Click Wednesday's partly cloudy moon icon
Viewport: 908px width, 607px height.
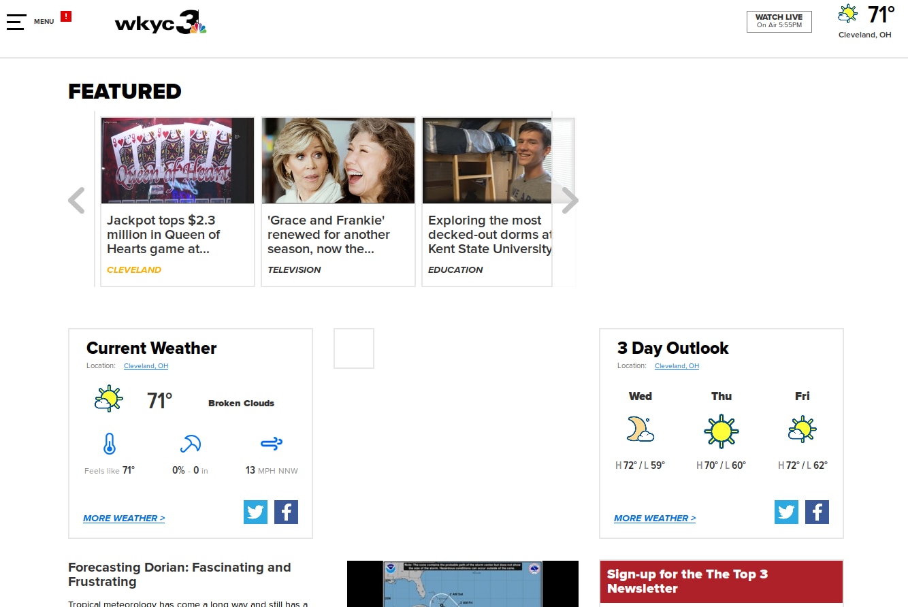pos(641,429)
